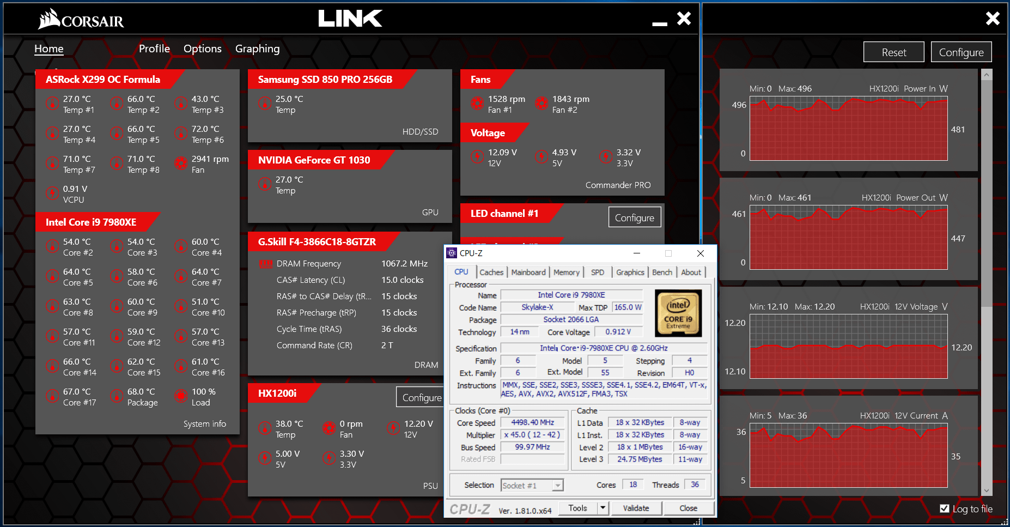Select the Fan #1 1528 rpm icon
This screenshot has height=527, width=1010.
(477, 103)
